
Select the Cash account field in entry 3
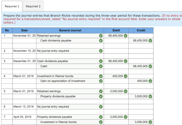(70, 66)
